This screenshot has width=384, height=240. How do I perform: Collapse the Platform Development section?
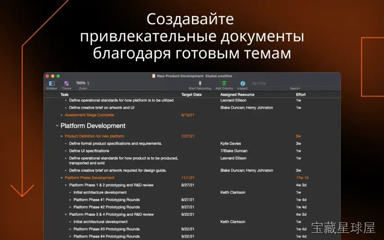[x=57, y=126]
